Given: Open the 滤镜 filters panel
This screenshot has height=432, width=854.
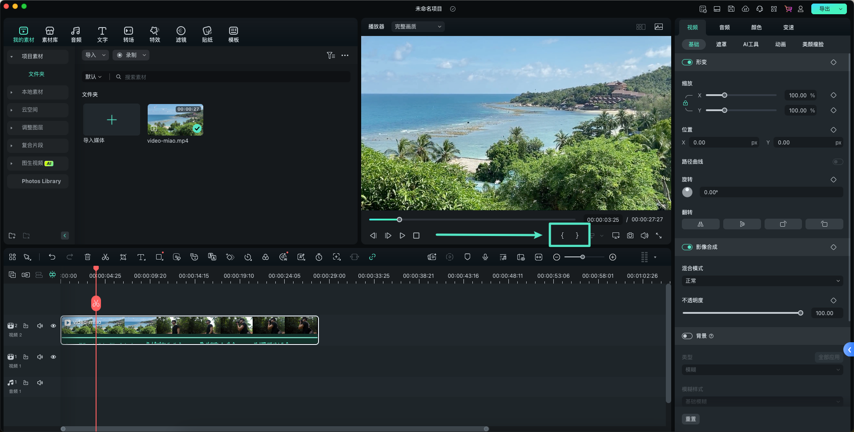Looking at the screenshot, I should pos(181,34).
